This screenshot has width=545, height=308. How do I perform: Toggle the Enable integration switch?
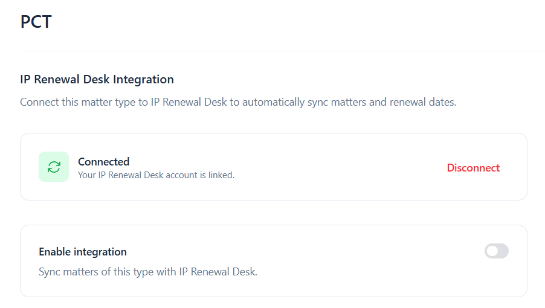(496, 251)
